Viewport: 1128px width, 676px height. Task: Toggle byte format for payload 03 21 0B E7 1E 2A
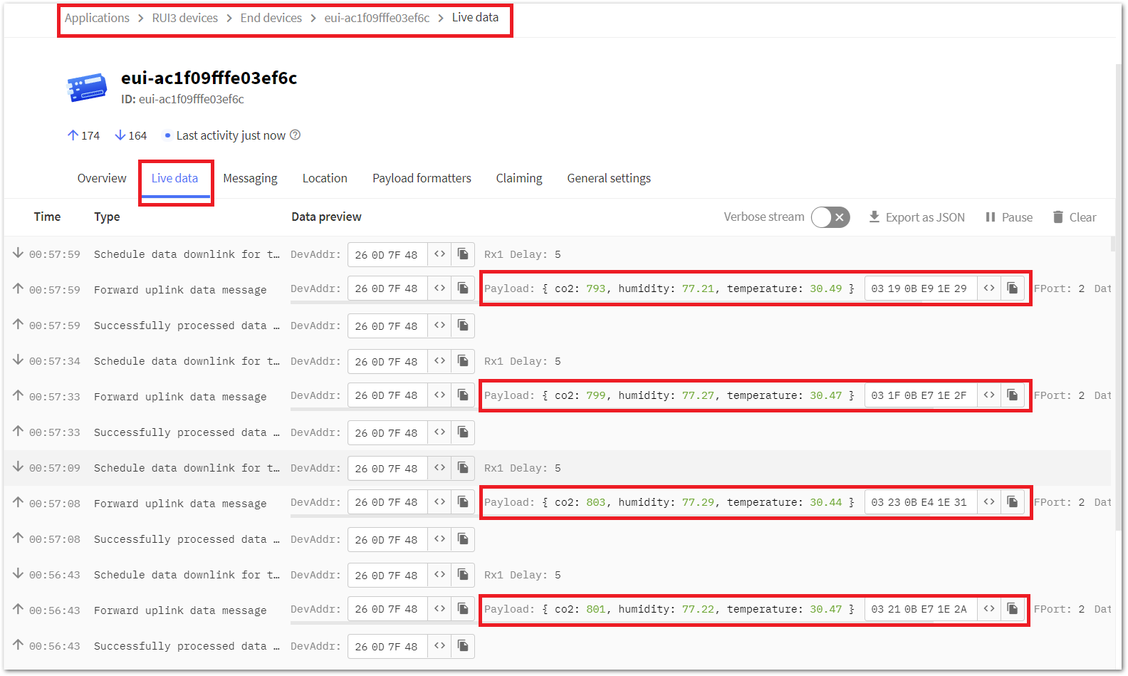(x=989, y=609)
